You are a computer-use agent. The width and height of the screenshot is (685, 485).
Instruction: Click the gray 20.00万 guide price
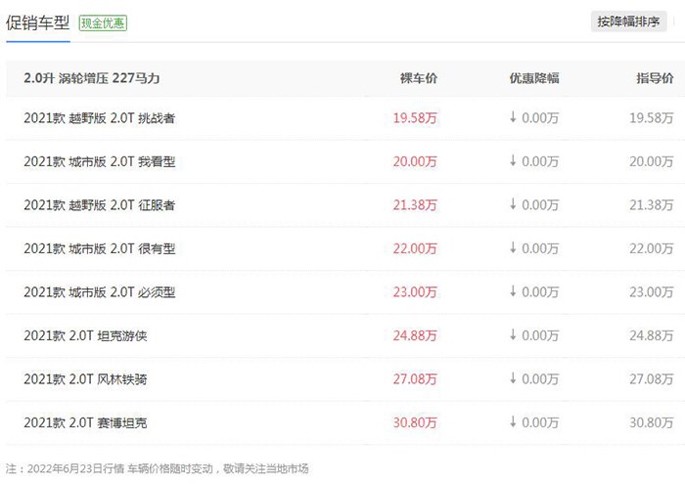[652, 161]
